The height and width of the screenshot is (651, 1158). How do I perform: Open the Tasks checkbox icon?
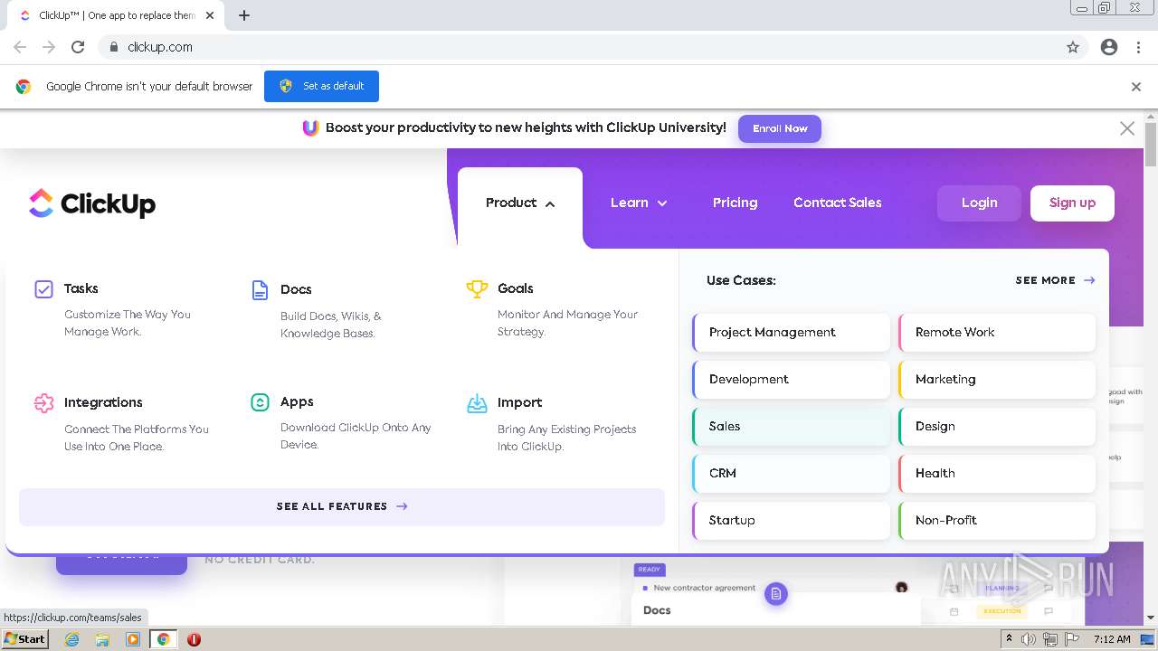coord(43,289)
